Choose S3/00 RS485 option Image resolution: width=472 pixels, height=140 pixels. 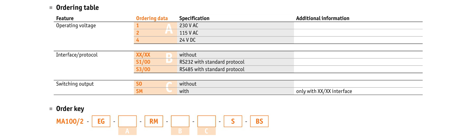143,69
